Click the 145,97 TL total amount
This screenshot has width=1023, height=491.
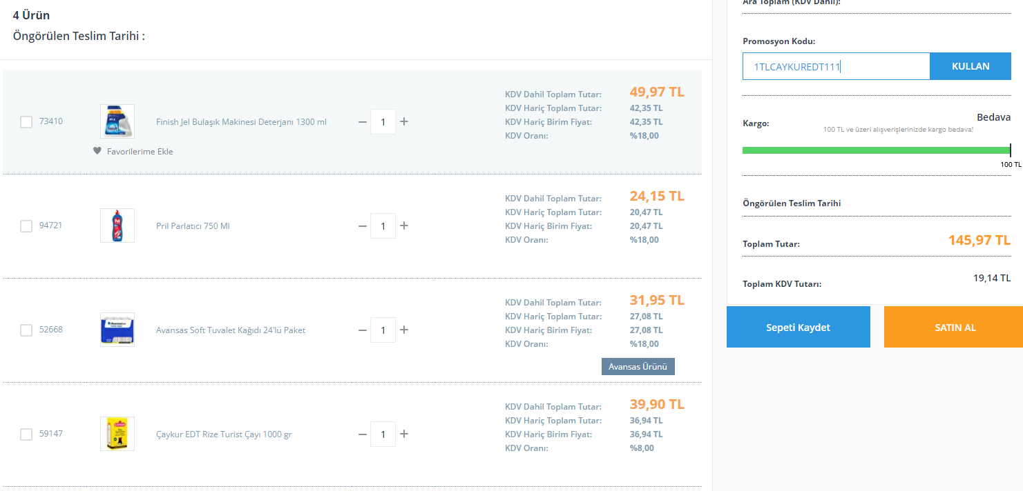pos(979,240)
